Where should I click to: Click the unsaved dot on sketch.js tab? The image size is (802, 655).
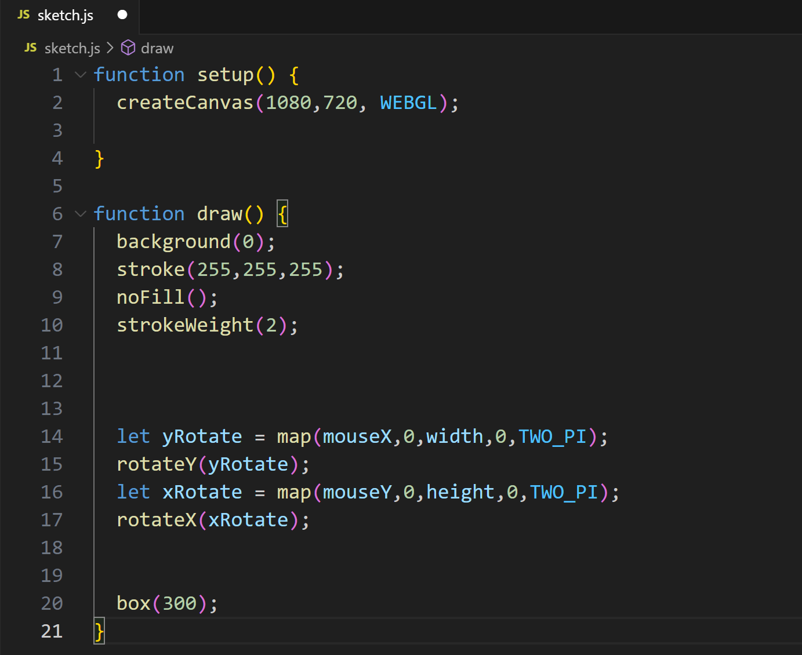(x=122, y=15)
